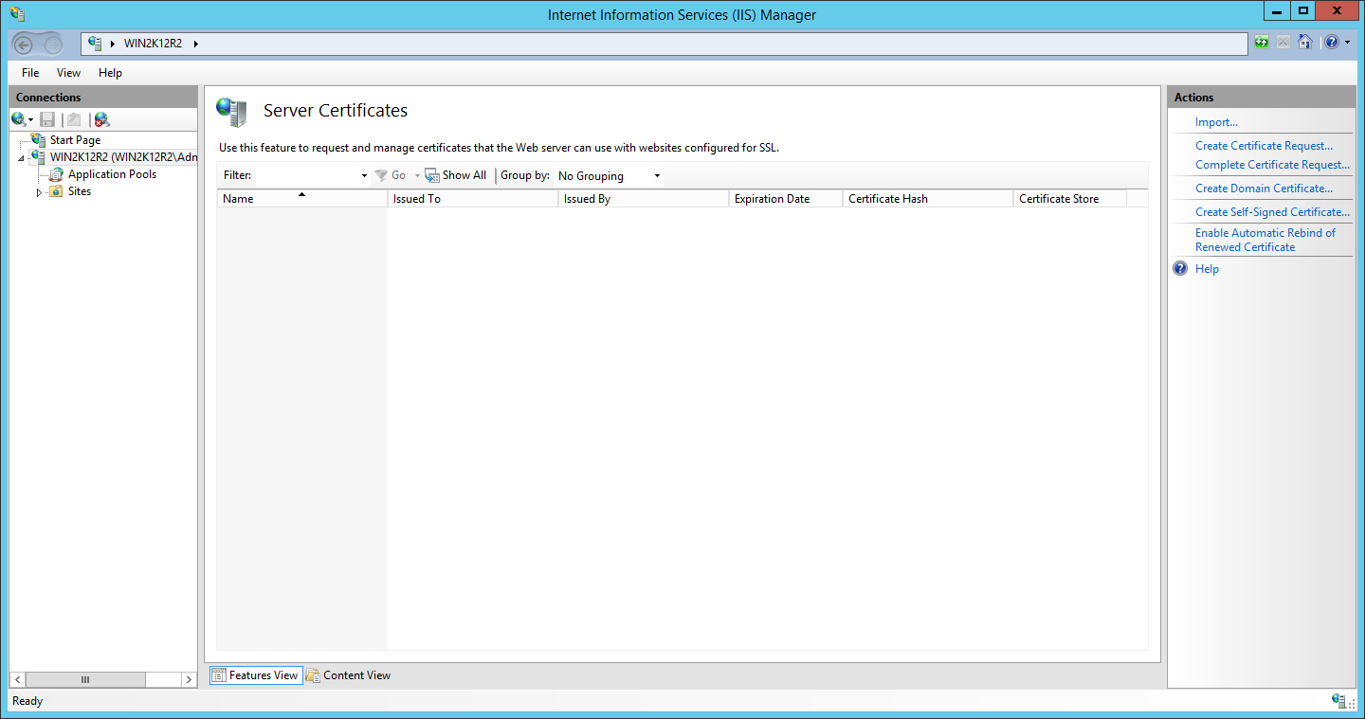Click the Connections scrollbar left arrow

click(18, 680)
